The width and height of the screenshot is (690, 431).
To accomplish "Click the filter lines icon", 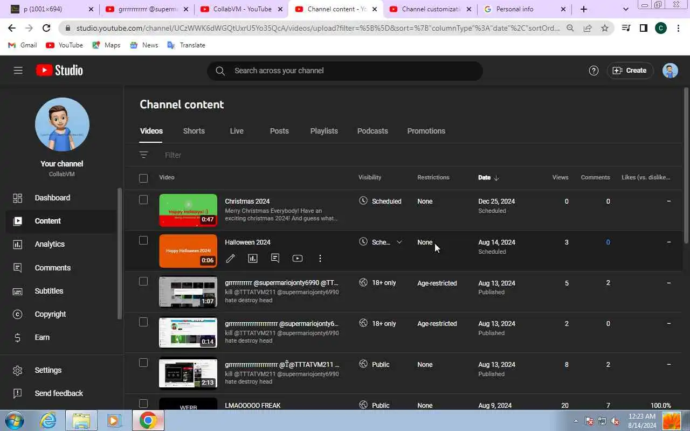I will (x=143, y=155).
